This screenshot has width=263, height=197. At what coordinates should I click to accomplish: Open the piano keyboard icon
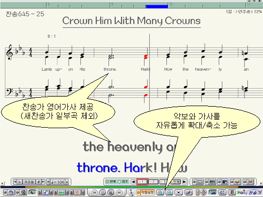(x=212, y=182)
